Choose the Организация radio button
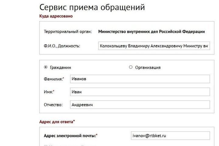219x146 pixels. 131,67
